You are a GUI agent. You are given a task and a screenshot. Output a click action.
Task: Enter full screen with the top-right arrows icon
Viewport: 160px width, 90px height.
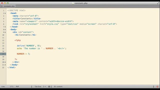coord(158,3)
